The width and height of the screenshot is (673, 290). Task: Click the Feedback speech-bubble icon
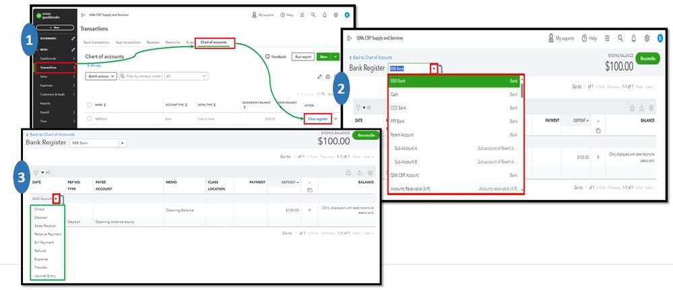point(267,57)
